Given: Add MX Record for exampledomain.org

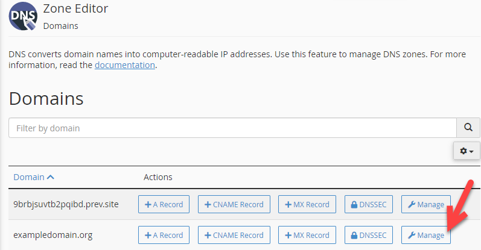Looking at the screenshot, I should tap(307, 235).
